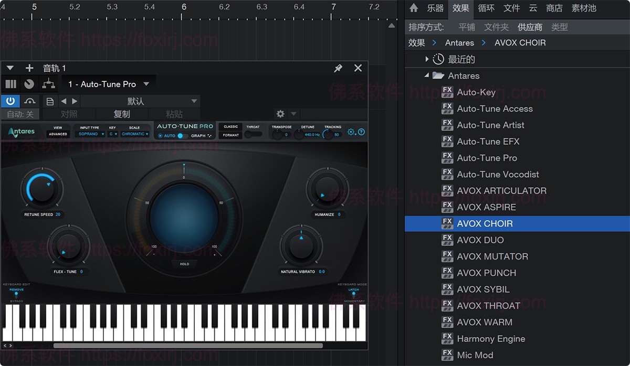Screen dimensions: 630x366
Task: Select Harmony Engine in the effects list
Action: coord(491,339)
